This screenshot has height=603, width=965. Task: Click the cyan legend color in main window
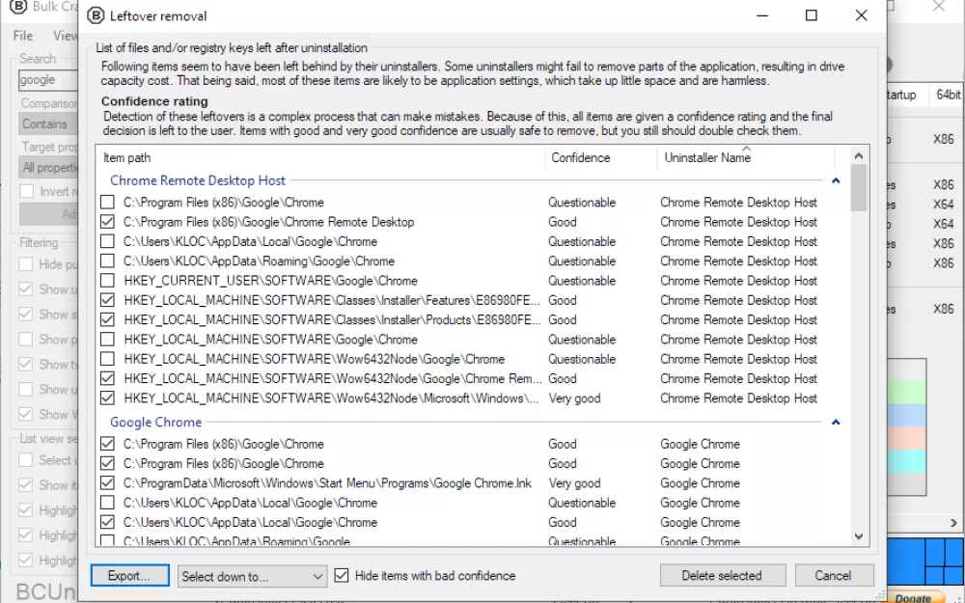coord(906,461)
